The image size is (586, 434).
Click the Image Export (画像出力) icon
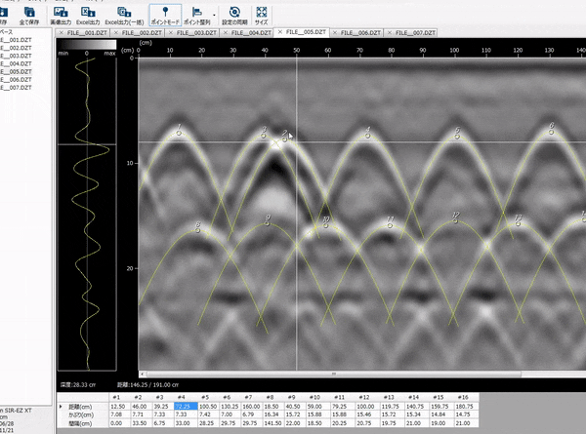coord(61,14)
